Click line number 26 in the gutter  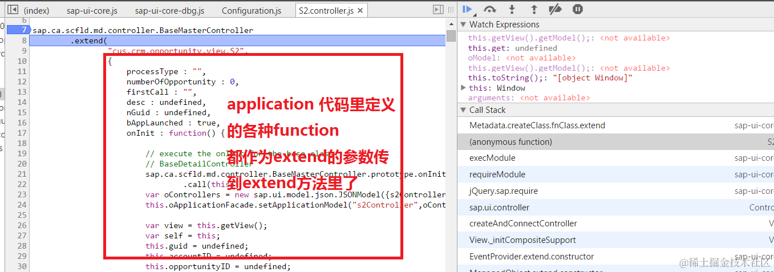(x=22, y=225)
